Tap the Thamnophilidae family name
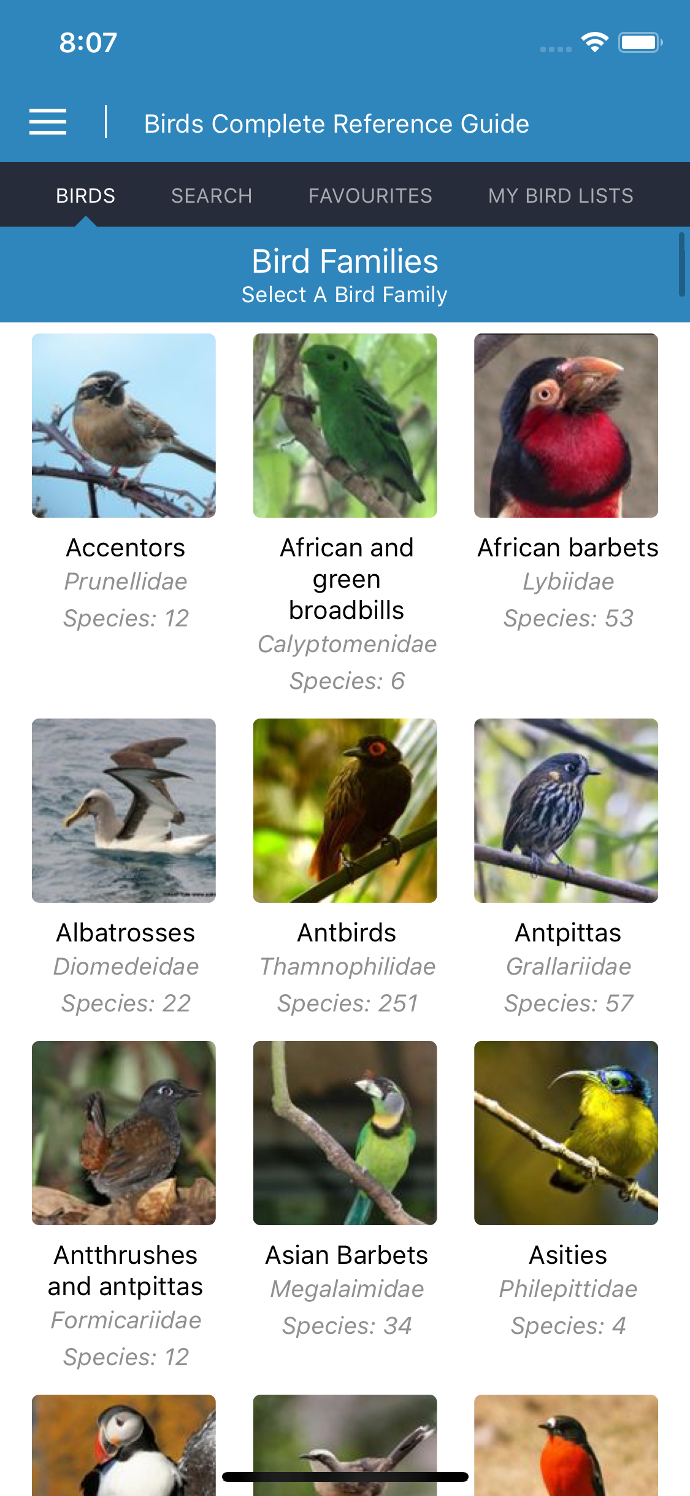Image resolution: width=690 pixels, height=1496 pixels. click(347, 967)
